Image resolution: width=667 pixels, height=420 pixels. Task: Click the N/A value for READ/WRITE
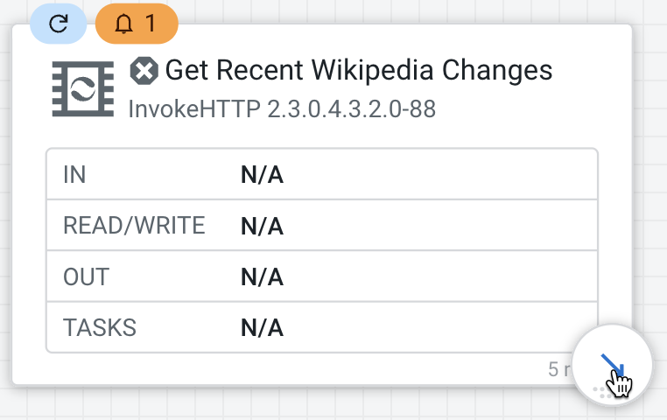(262, 227)
